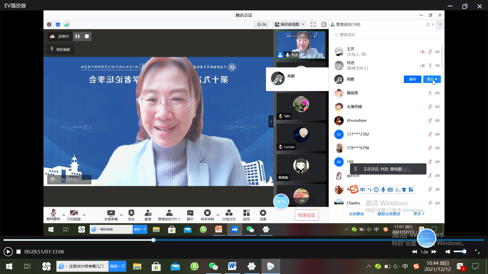Expand the More dropdown for 高鹏
Image resolution: width=488 pixels, height=274 pixels.
click(x=432, y=79)
